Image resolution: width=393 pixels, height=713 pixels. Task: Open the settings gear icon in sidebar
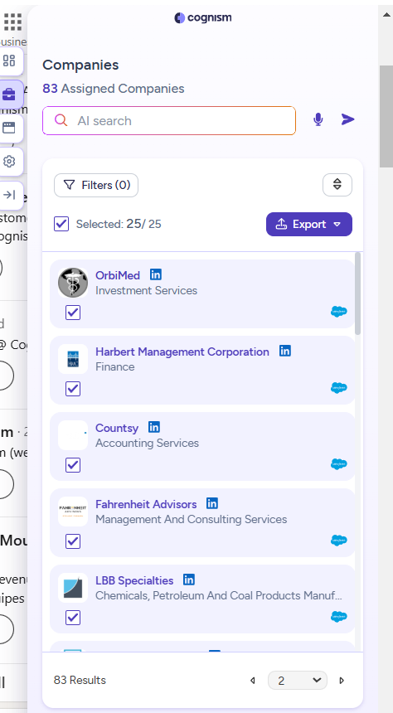9,162
